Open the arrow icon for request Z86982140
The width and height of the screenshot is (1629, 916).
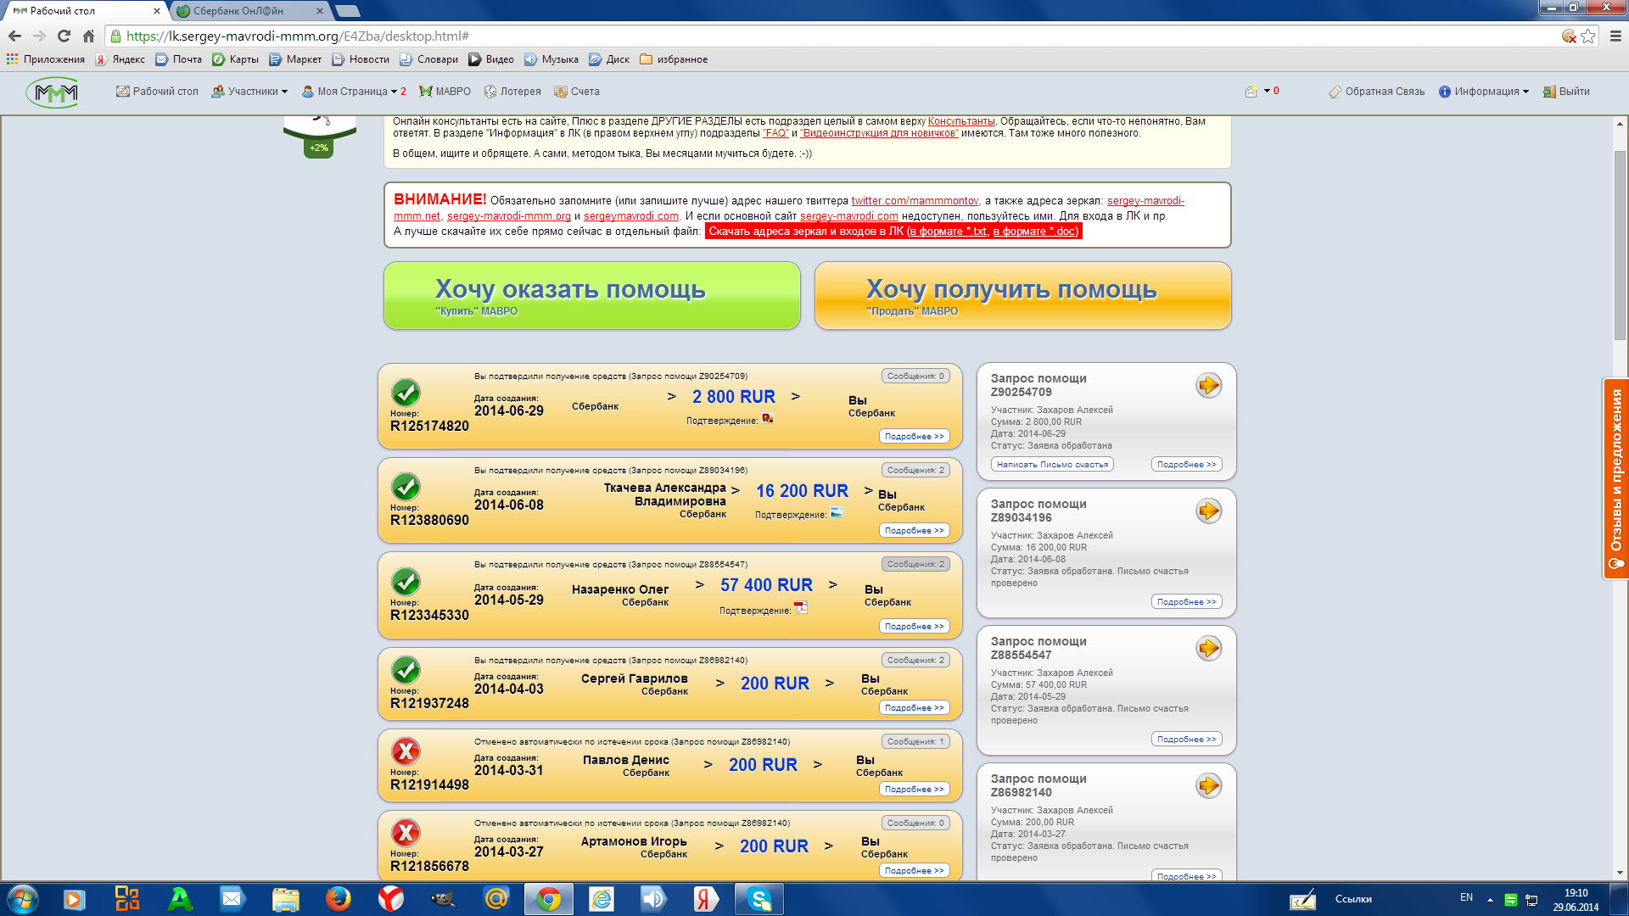click(1208, 785)
